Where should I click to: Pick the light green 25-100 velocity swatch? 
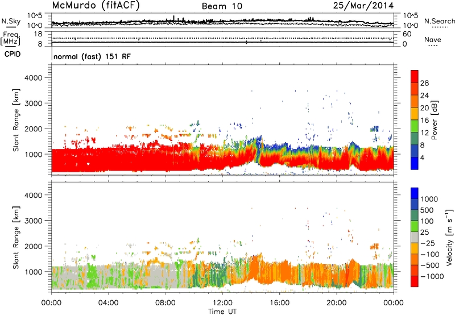(415, 226)
